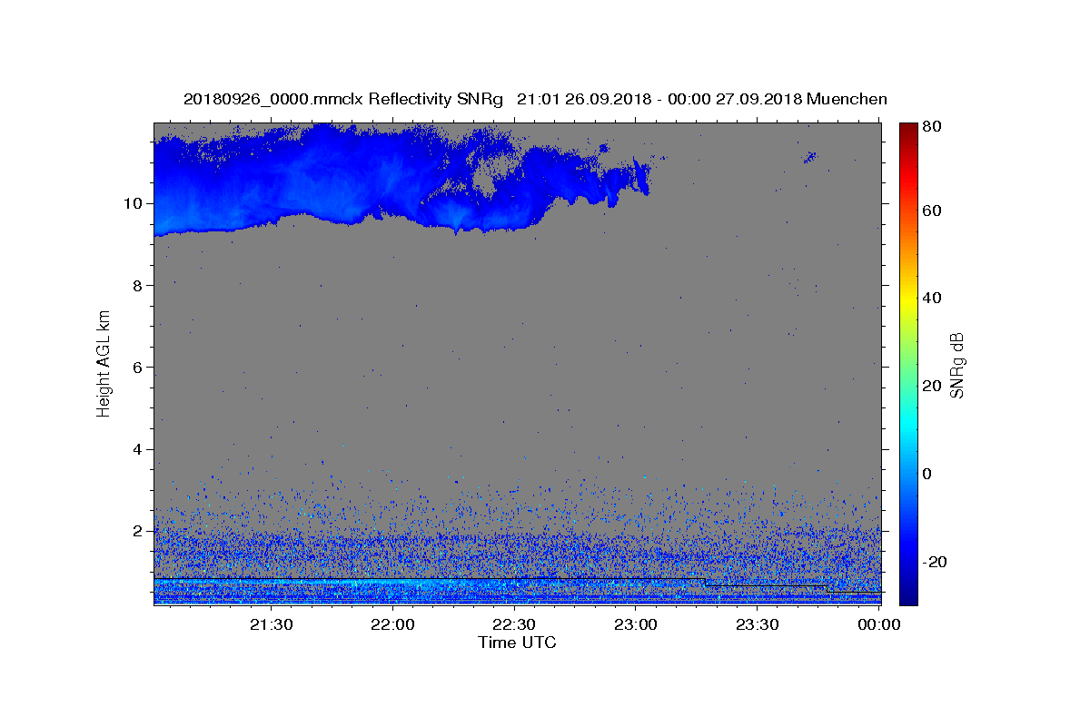Click the 'Height AGL km' axis label
This screenshot has height=726, width=1090.
coord(104,364)
